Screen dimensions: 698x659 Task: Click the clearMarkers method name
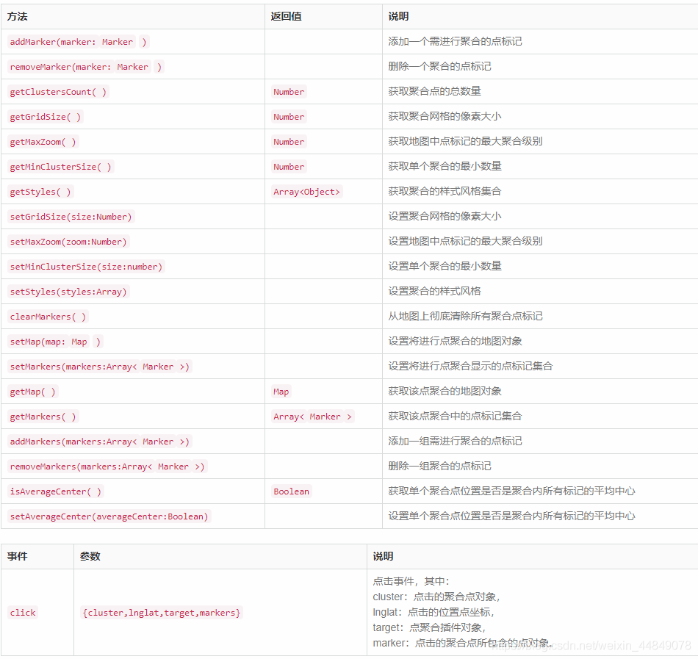[x=47, y=316]
